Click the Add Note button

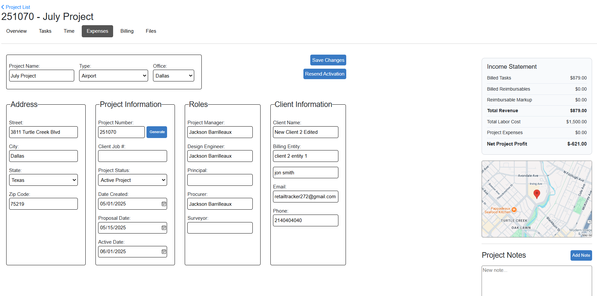[x=581, y=255]
